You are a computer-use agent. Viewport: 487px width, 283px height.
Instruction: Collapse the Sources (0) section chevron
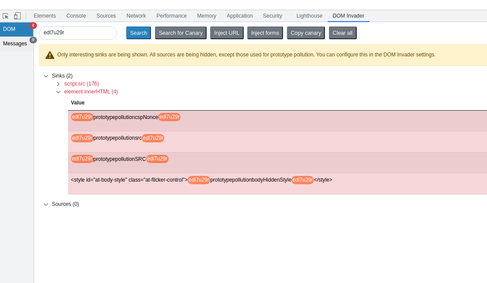(x=46, y=204)
